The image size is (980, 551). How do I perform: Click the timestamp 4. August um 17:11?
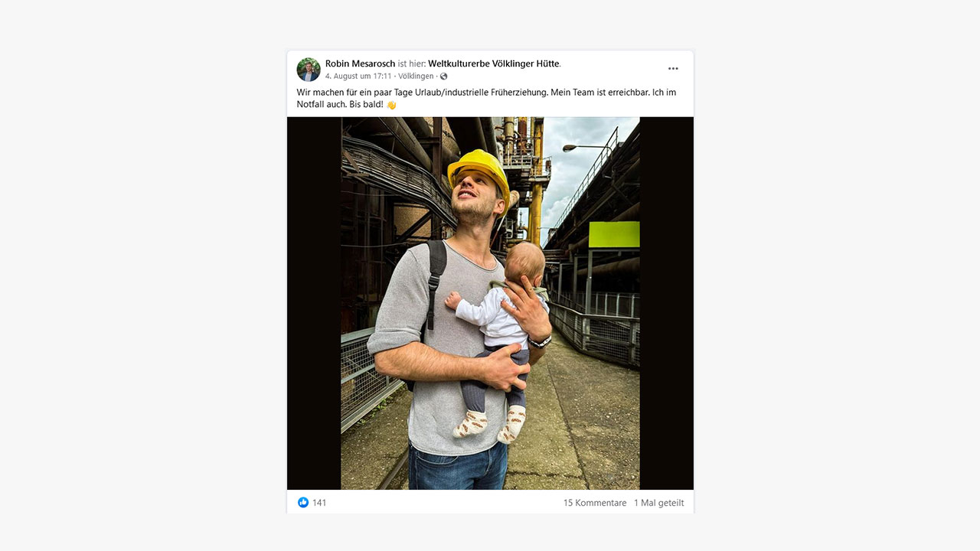358,77
